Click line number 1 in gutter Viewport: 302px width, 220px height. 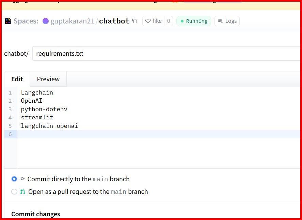click(10, 93)
